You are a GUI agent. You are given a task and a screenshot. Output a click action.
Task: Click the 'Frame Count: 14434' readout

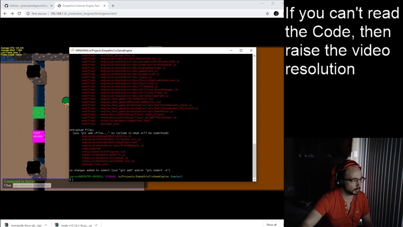[11, 55]
